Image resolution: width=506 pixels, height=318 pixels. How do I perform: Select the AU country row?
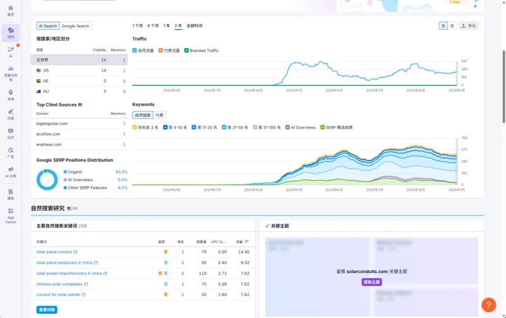tap(80, 91)
